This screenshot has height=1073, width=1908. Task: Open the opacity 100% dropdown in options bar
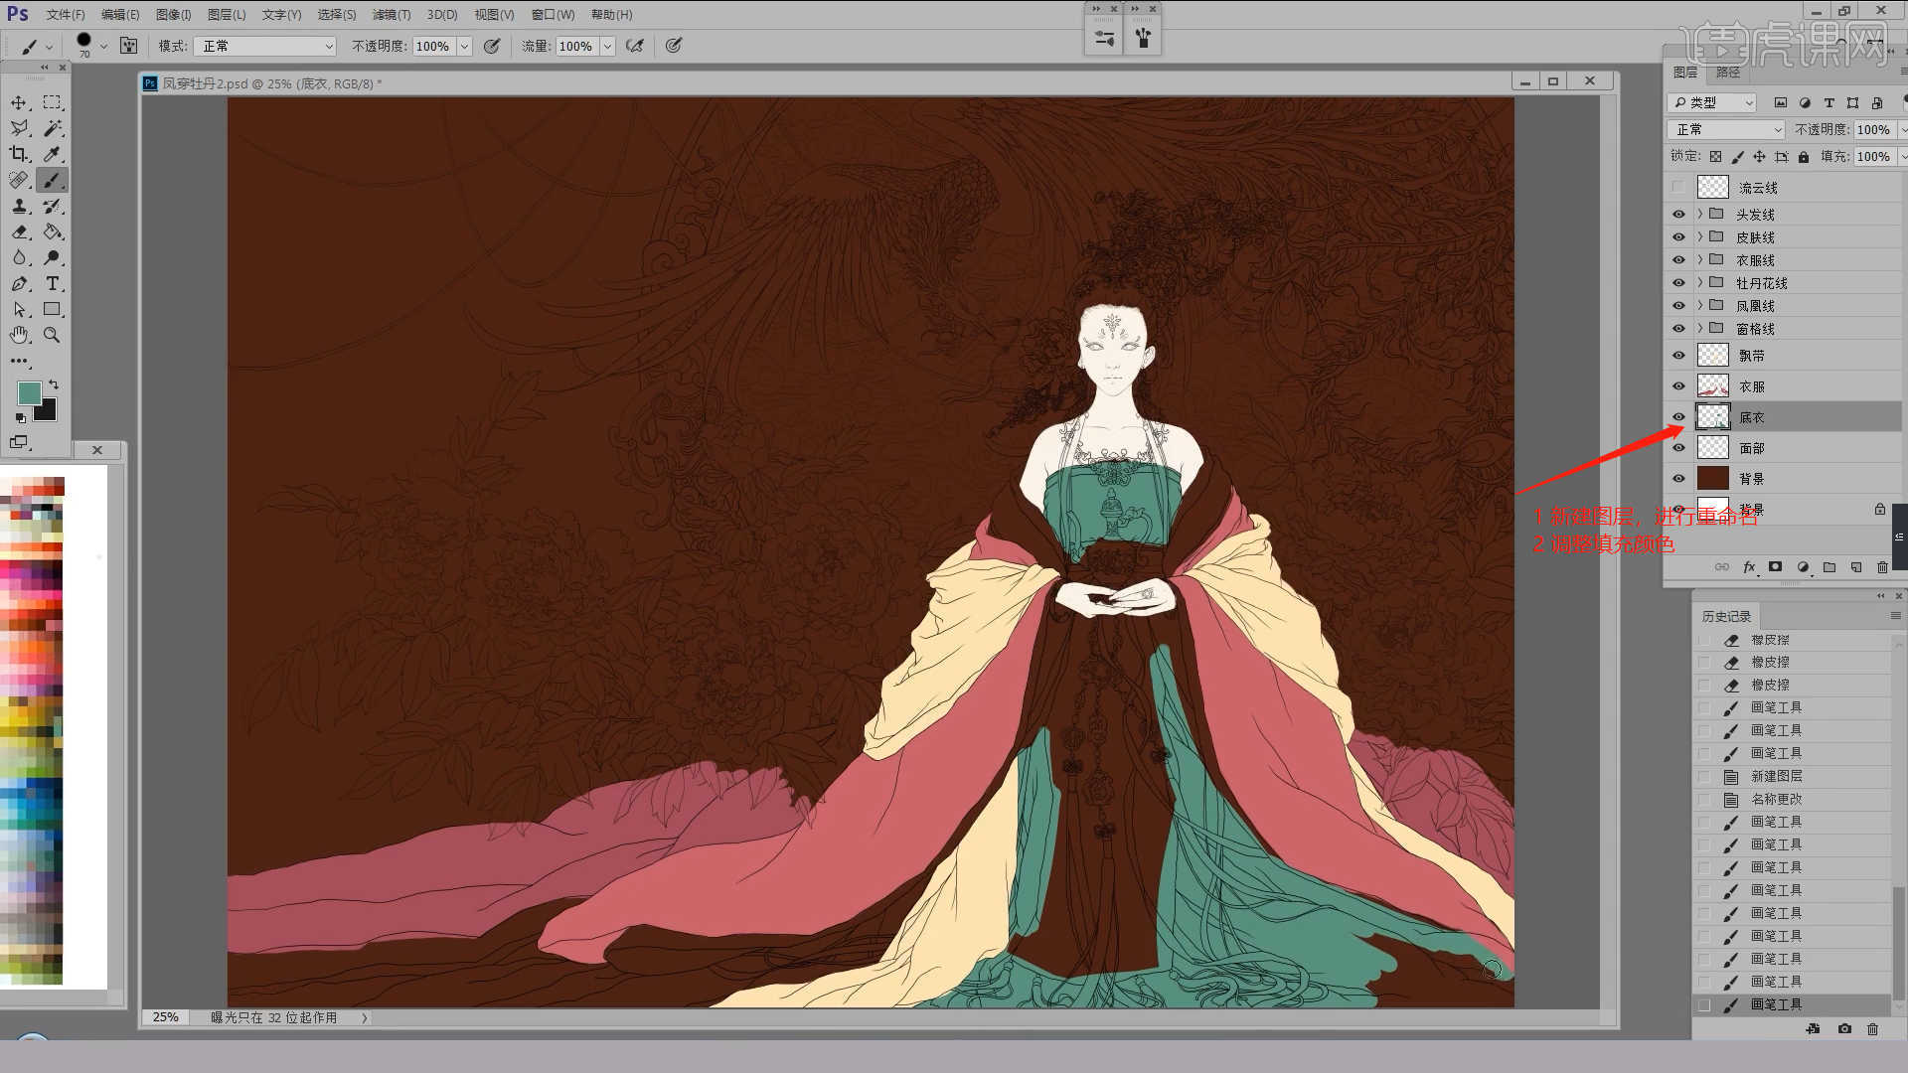[464, 46]
